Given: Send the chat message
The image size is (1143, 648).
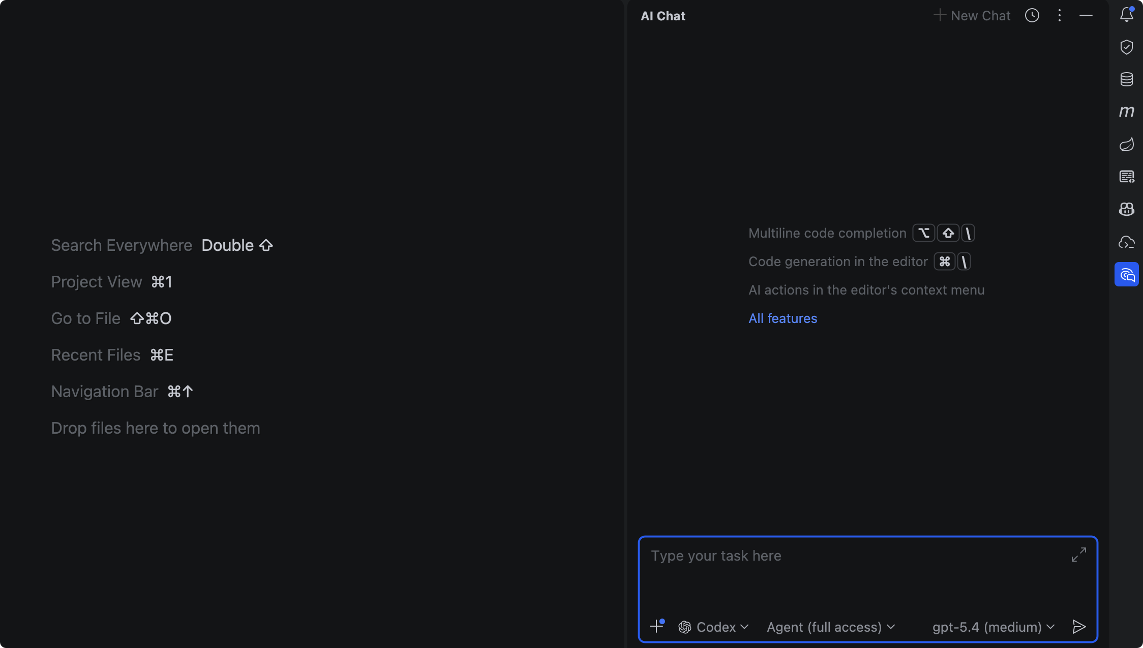Looking at the screenshot, I should (1078, 627).
